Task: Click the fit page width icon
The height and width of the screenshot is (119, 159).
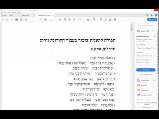Action: pos(88,20)
